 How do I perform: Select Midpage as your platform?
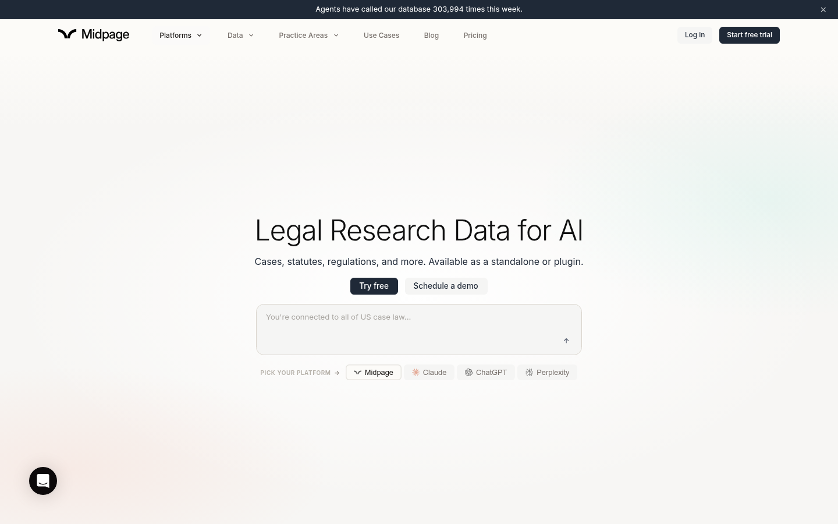(x=374, y=373)
